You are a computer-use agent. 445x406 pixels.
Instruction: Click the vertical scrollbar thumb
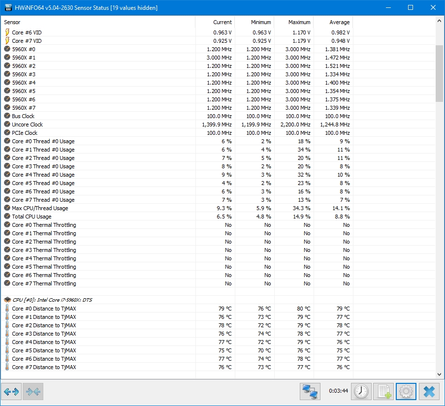(439, 73)
